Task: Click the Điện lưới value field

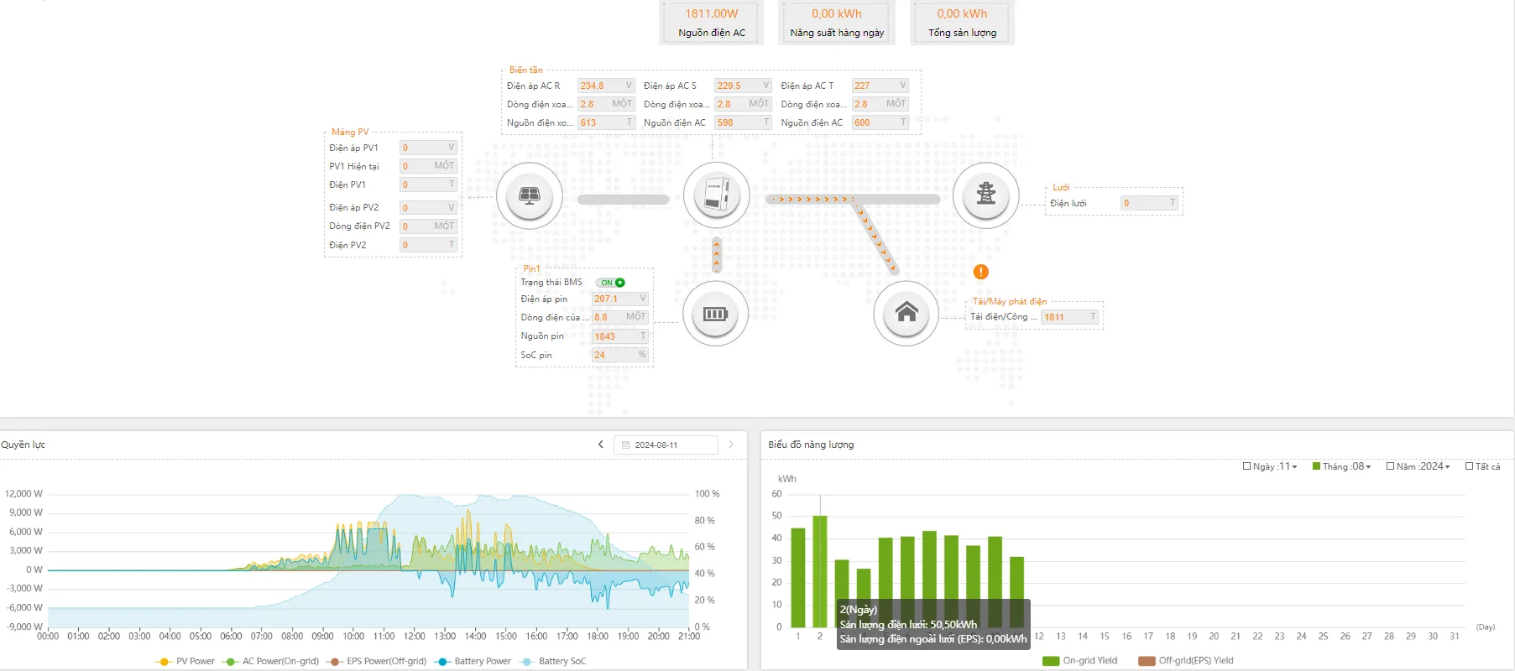Action: tap(1150, 203)
